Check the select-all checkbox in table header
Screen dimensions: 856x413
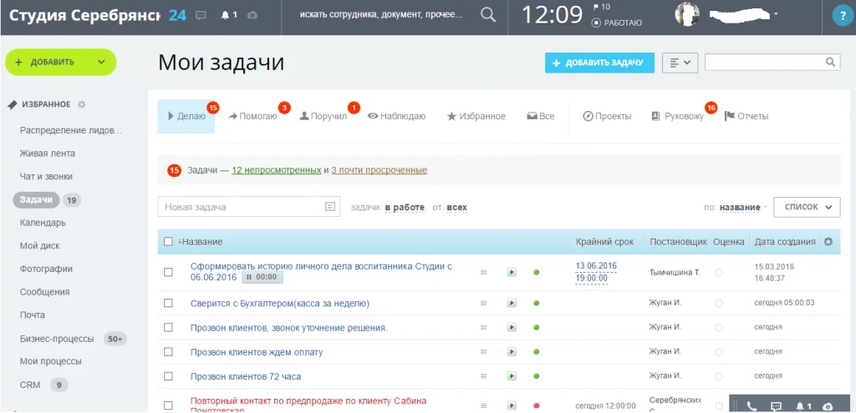168,242
